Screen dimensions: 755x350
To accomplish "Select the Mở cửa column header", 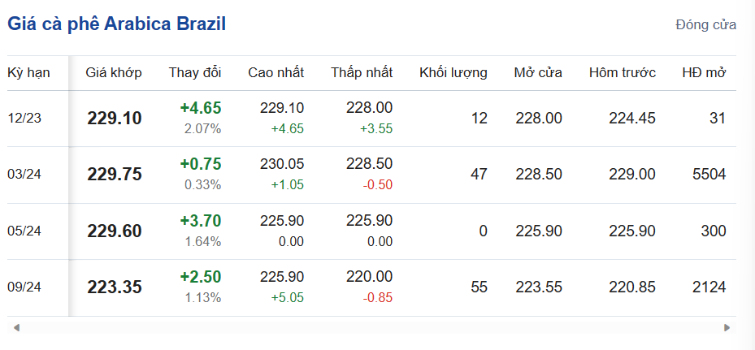I will (538, 72).
